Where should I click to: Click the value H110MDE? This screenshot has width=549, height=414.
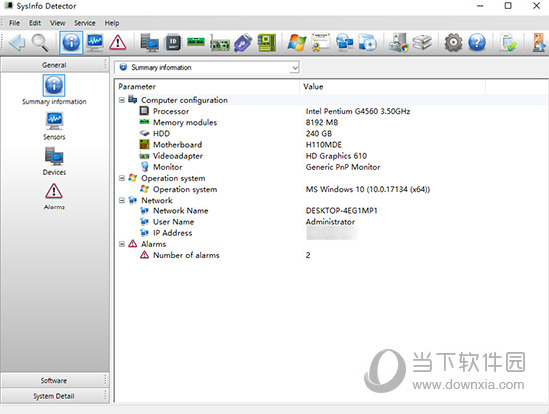324,145
